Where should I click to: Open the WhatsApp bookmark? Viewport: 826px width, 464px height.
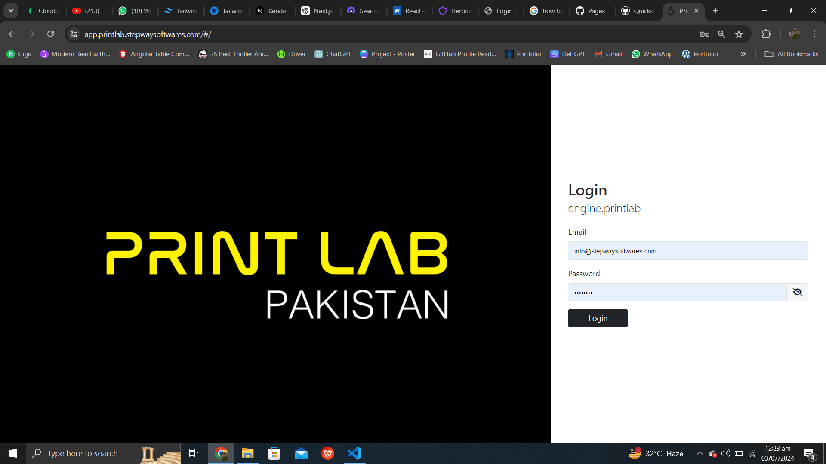pos(652,54)
